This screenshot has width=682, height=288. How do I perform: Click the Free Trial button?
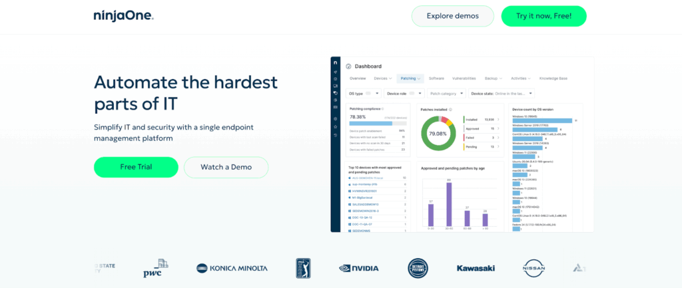point(136,167)
